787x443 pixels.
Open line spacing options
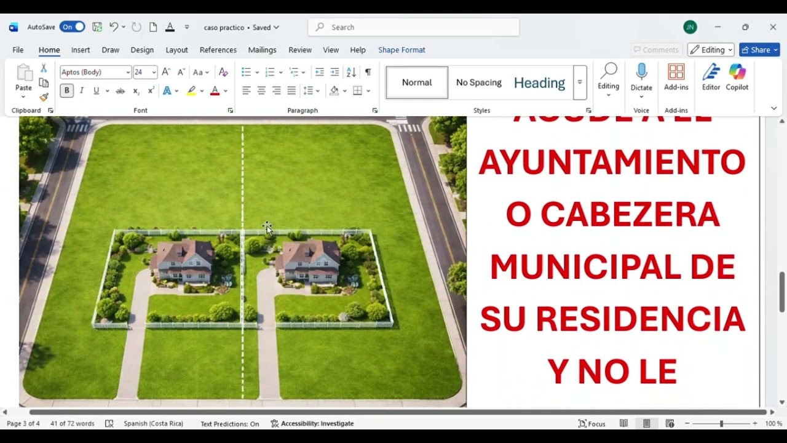[311, 90]
